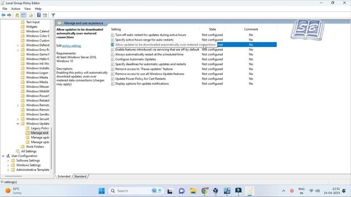Collapse the Windows Update tree node

coord(18,124)
